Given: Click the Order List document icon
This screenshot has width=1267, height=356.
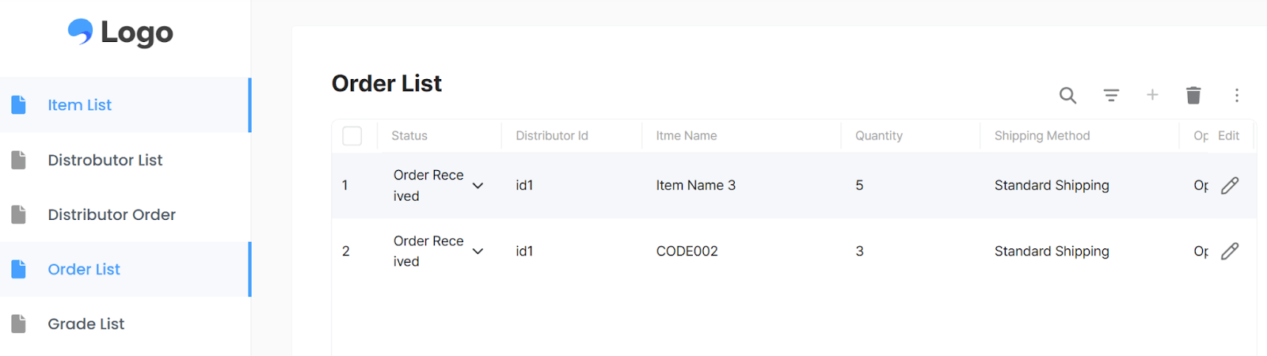Looking at the screenshot, I should pos(19,269).
